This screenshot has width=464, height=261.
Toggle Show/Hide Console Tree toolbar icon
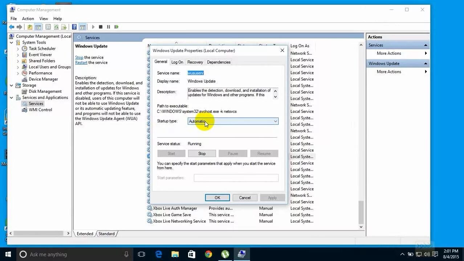tap(38, 27)
